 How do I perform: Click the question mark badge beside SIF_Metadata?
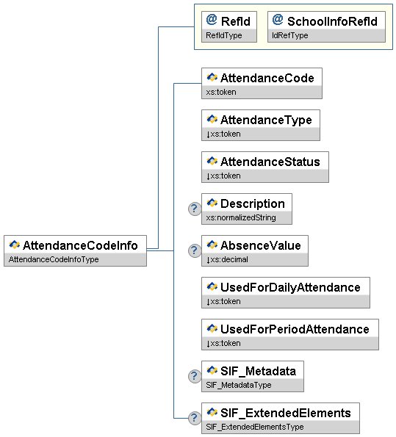coord(195,376)
